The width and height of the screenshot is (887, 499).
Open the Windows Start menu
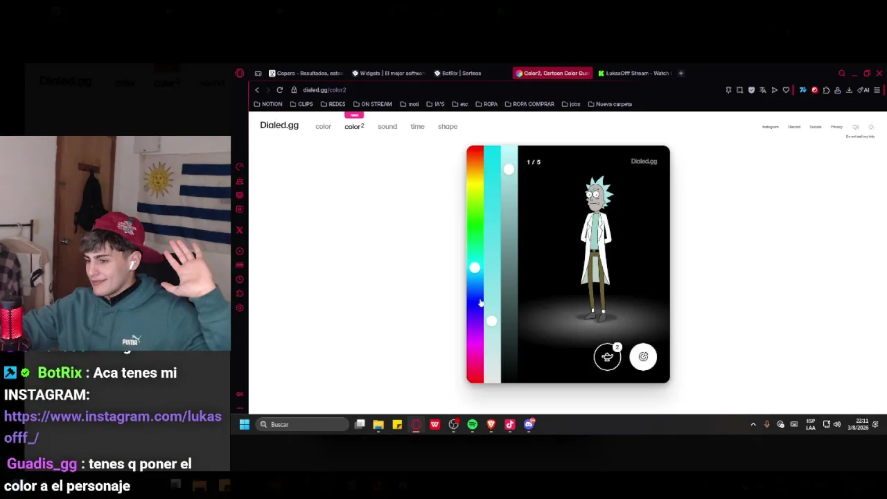click(x=245, y=425)
